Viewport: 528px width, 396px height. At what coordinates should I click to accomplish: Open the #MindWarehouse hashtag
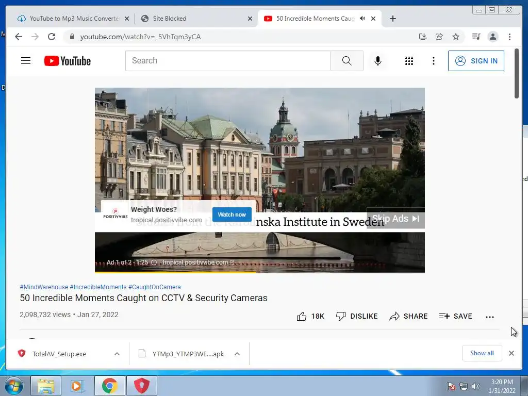click(44, 287)
